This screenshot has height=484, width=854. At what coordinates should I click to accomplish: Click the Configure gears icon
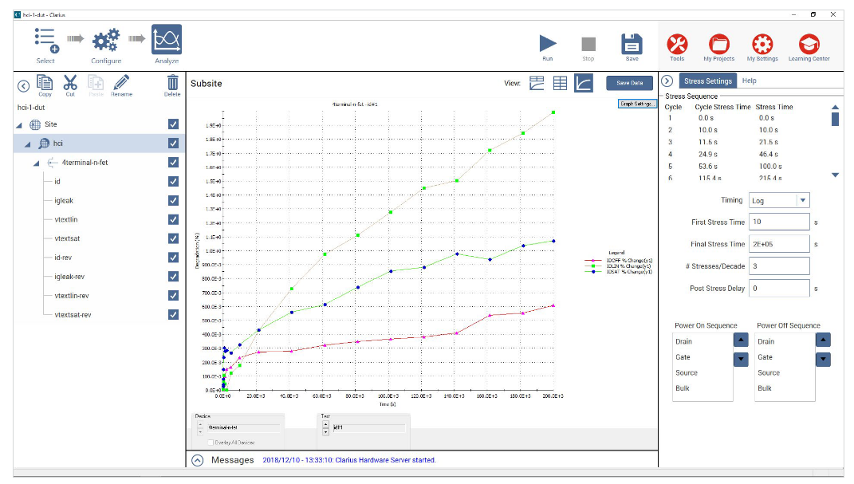(106, 41)
